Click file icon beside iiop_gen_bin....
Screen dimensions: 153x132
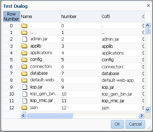[25, 94]
